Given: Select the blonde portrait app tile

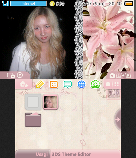Looking at the screenshot, I should 51,102.
